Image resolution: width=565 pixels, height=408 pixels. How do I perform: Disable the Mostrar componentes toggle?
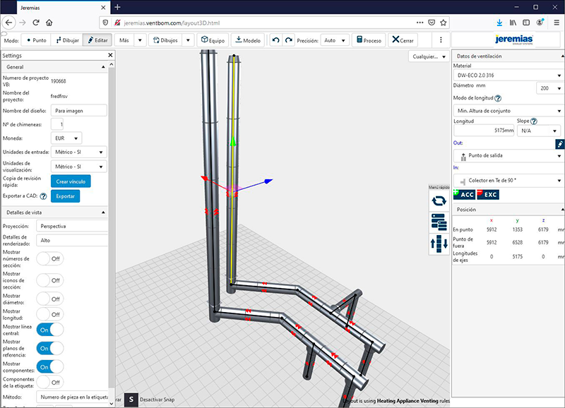pyautogui.click(x=49, y=365)
